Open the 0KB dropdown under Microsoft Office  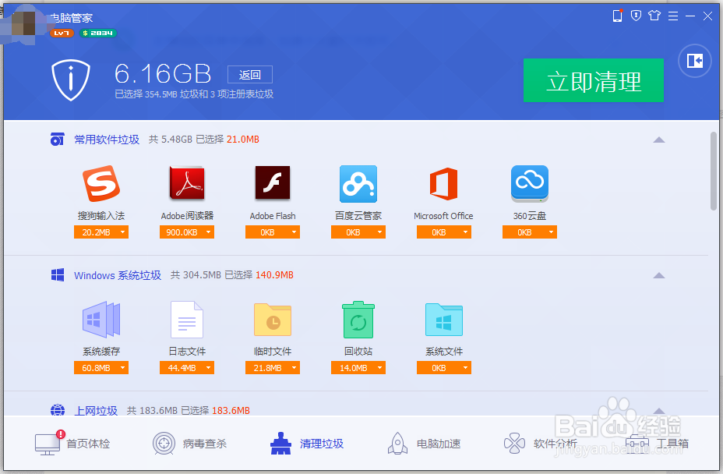pyautogui.click(x=444, y=232)
